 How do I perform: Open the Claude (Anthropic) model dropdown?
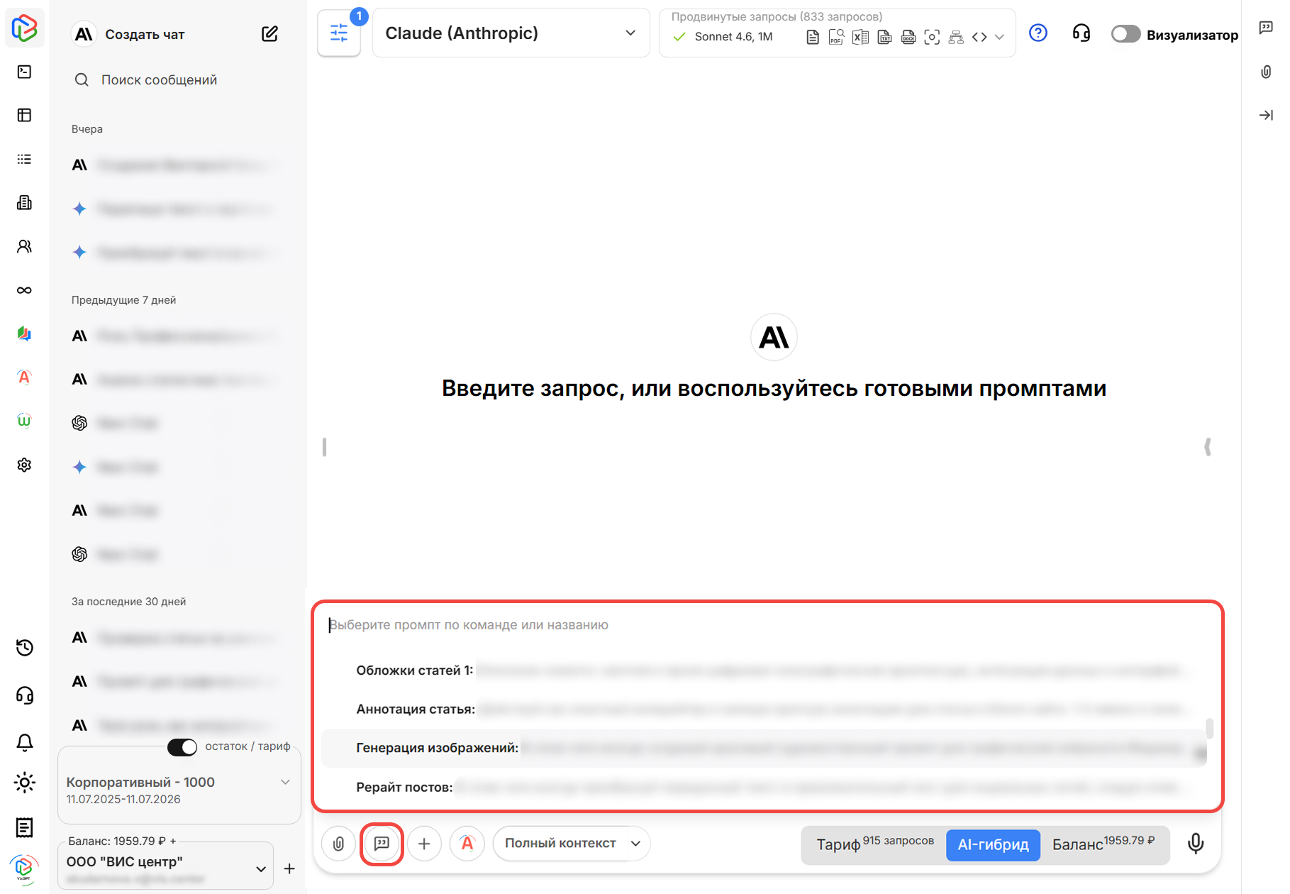click(510, 33)
